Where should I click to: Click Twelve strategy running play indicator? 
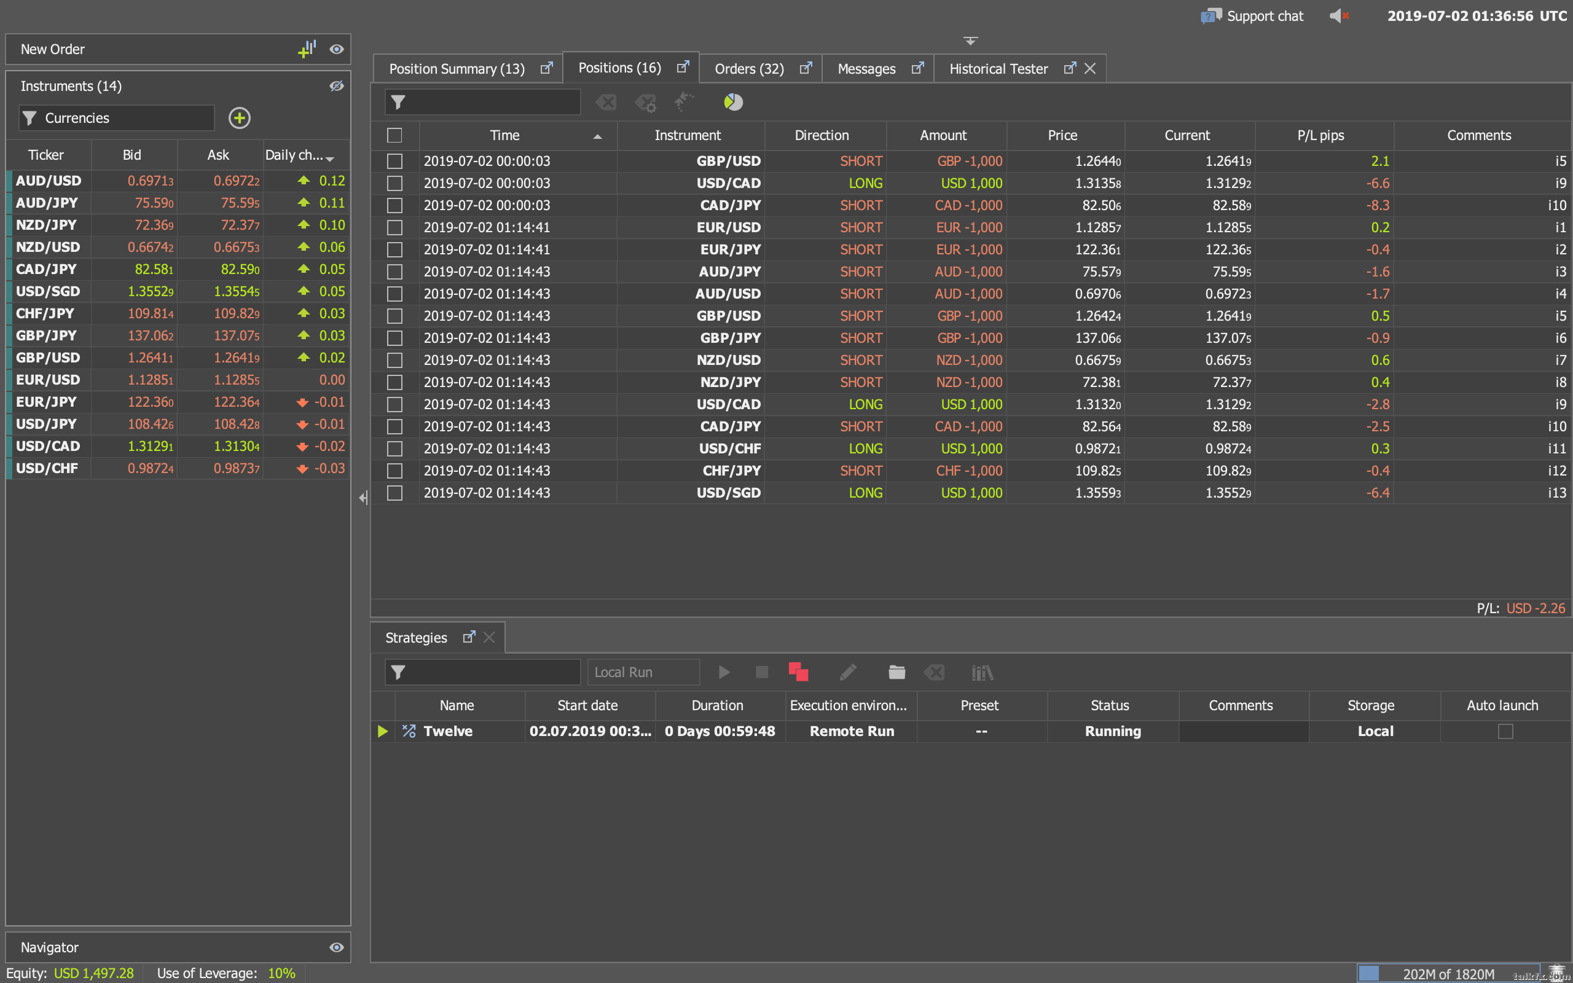pos(383,731)
